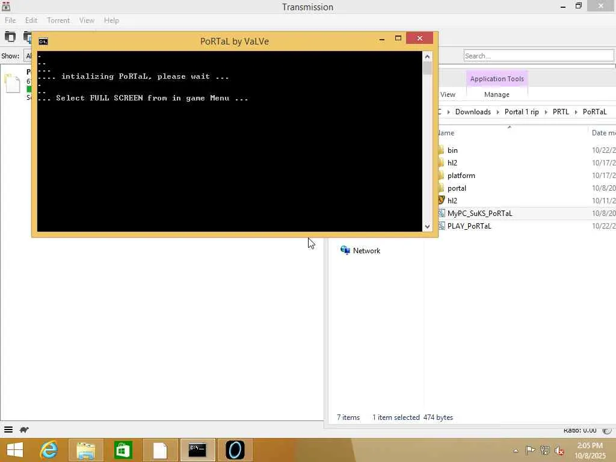The image size is (616, 462).
Task: Click the blank document taskbar icon
Action: click(x=160, y=450)
